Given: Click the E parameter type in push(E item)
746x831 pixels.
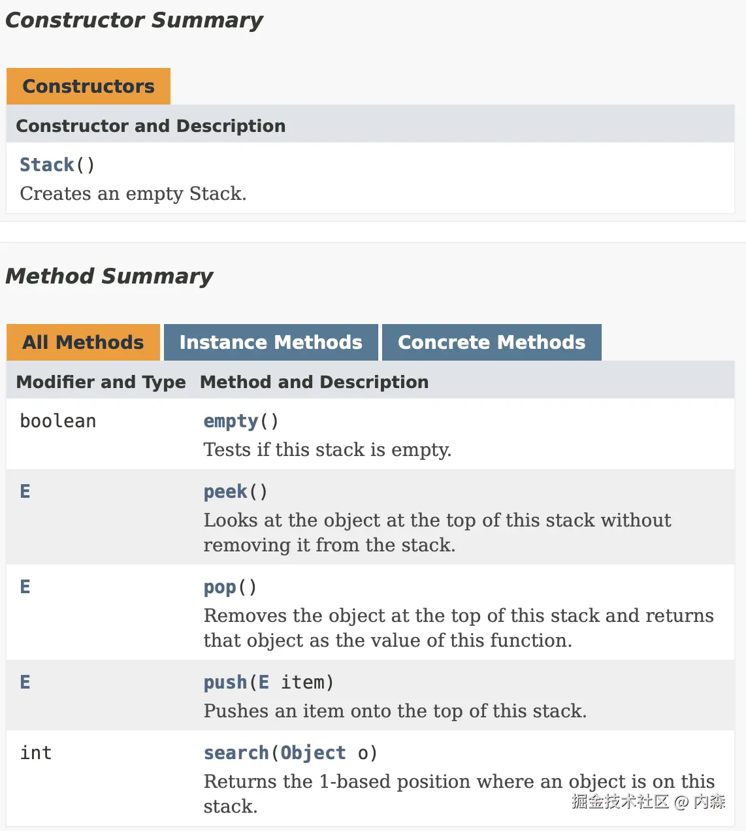Looking at the screenshot, I should point(264,683).
